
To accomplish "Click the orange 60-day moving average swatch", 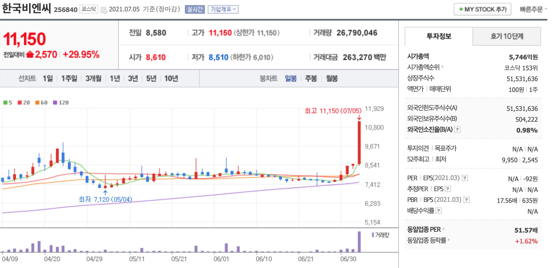I will [x=37, y=103].
